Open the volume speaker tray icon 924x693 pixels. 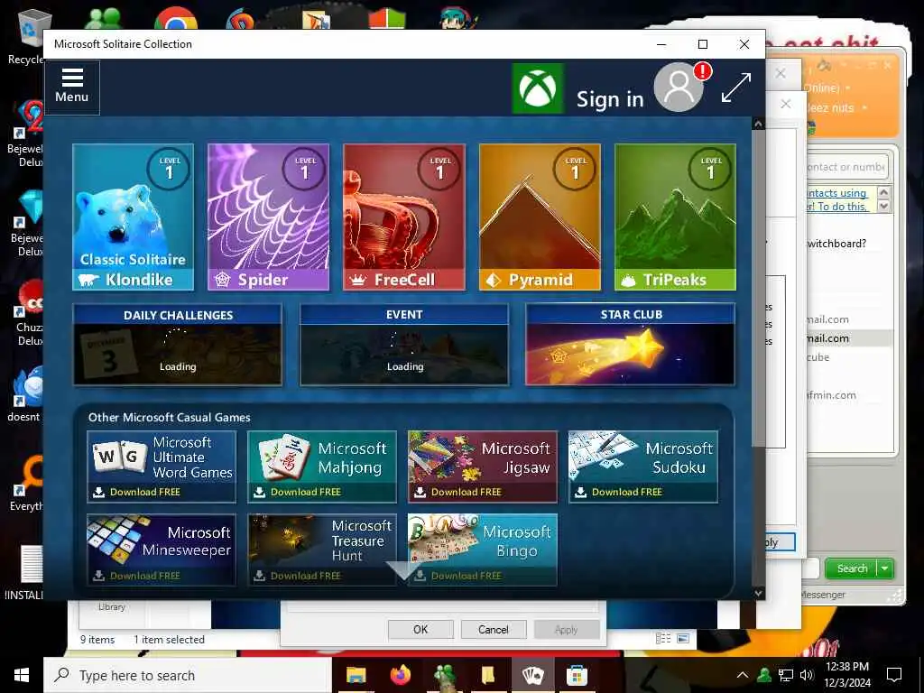[x=807, y=675]
